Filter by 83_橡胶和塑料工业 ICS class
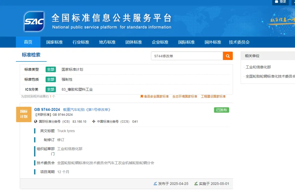The width and height of the screenshot is (295, 190). [x=77, y=89]
